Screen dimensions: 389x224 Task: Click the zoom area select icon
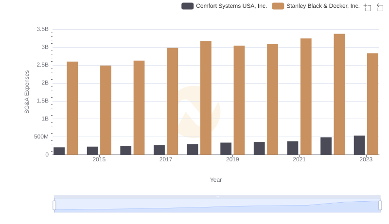368,7
